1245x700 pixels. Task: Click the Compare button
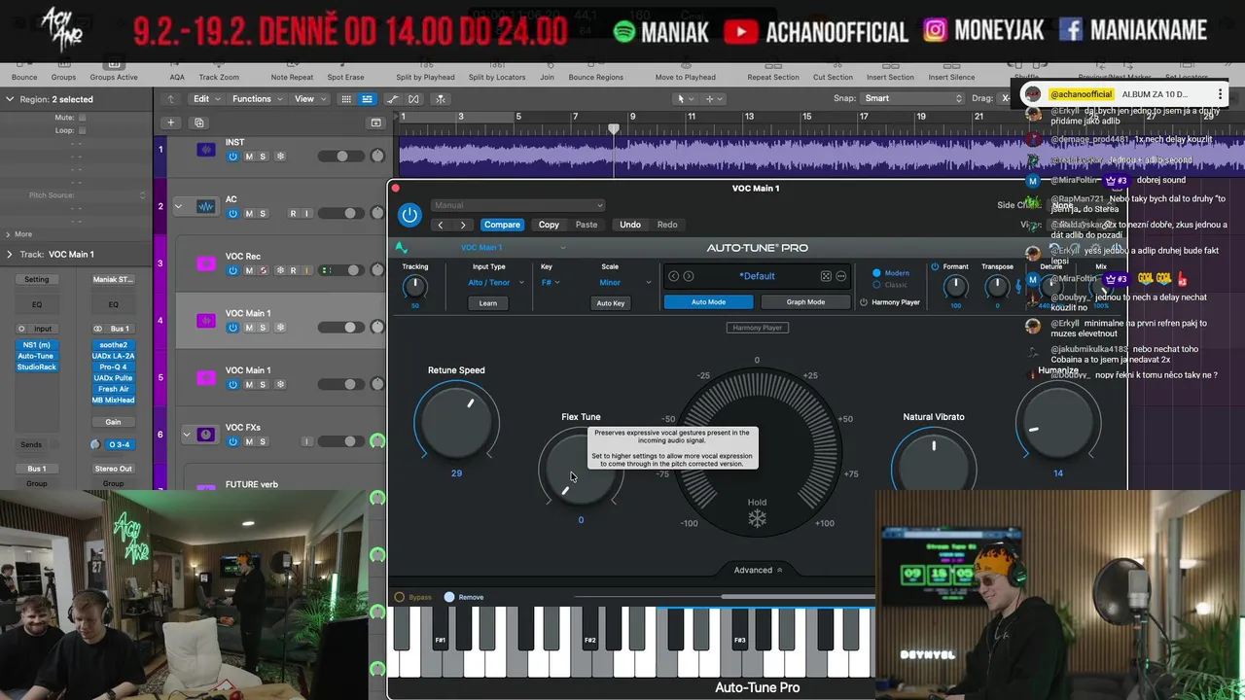(502, 225)
